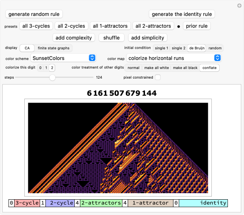Select normal treatment of other digits
The width and height of the screenshot is (244, 215).
point(133,68)
